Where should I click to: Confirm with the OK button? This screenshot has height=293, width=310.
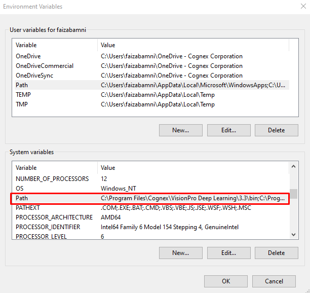coord(226,281)
